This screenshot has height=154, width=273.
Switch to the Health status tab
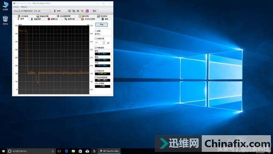[x=52, y=19]
